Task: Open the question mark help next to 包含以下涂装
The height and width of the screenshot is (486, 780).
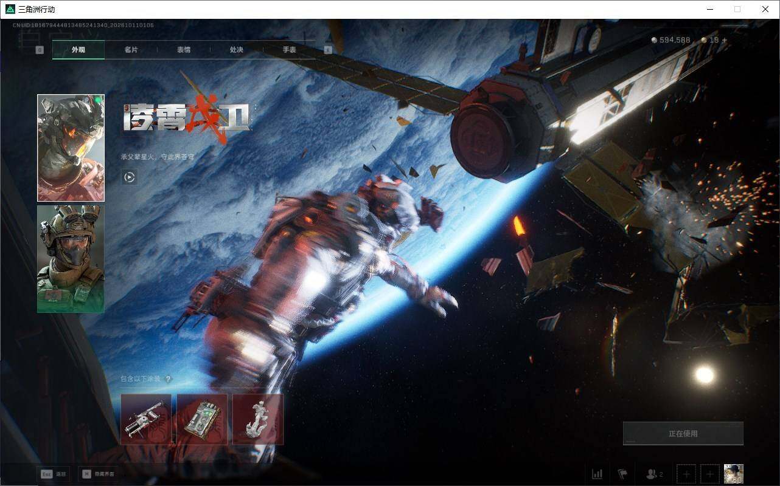Action: point(169,379)
